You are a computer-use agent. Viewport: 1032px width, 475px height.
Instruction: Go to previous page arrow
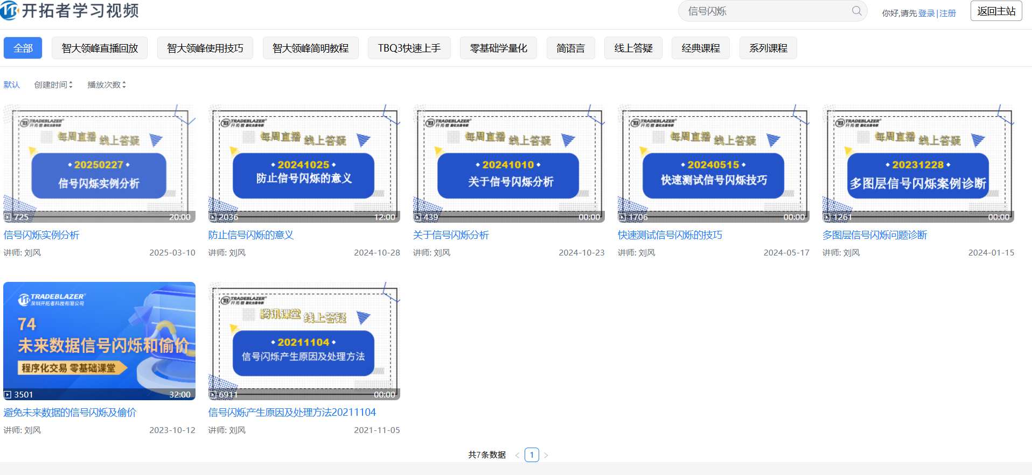pos(517,455)
